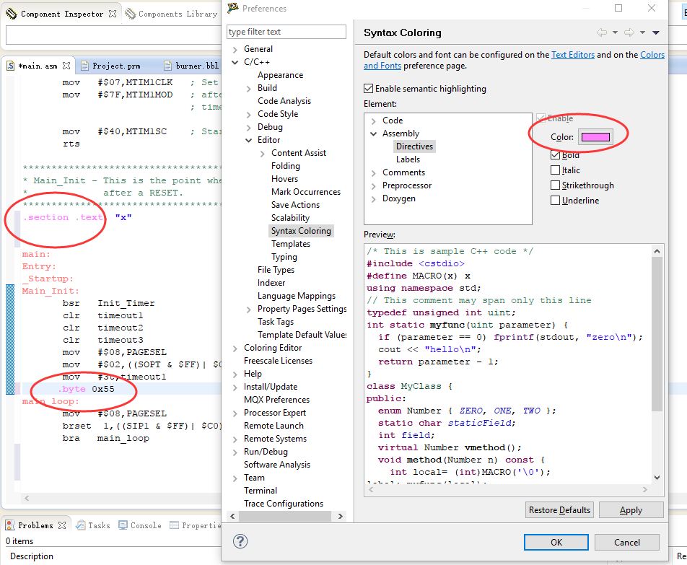
Task: Select the Directives element
Action: pyautogui.click(x=414, y=146)
